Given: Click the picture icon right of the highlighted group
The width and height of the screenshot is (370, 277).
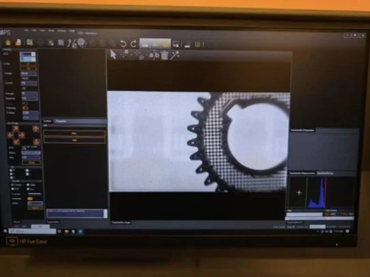Looking at the screenshot, I should tap(176, 44).
